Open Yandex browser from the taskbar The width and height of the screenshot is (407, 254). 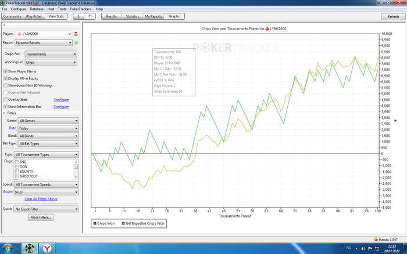47,248
